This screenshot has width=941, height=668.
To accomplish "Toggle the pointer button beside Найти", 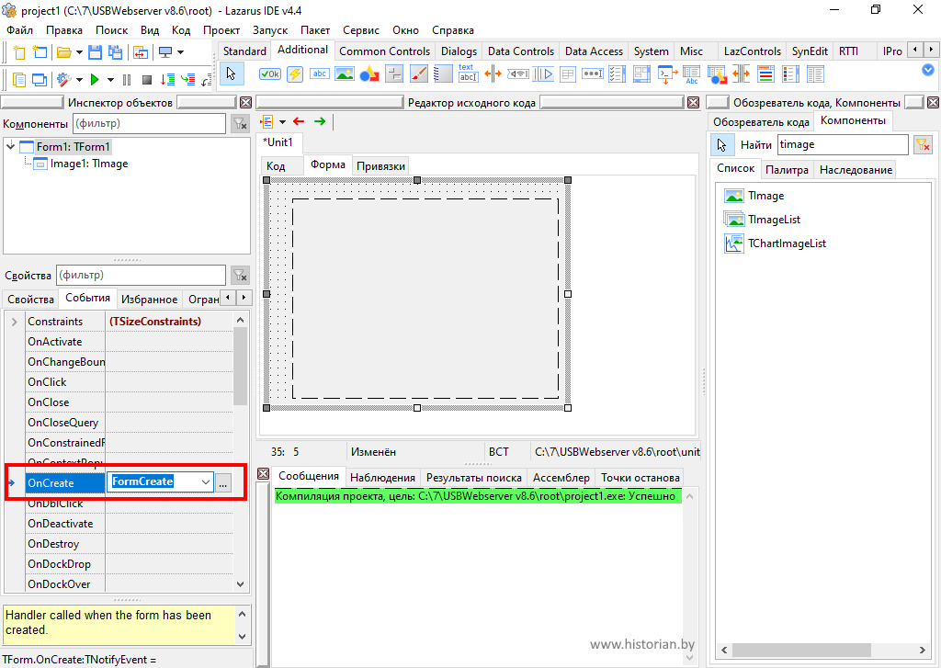I will click(x=722, y=144).
